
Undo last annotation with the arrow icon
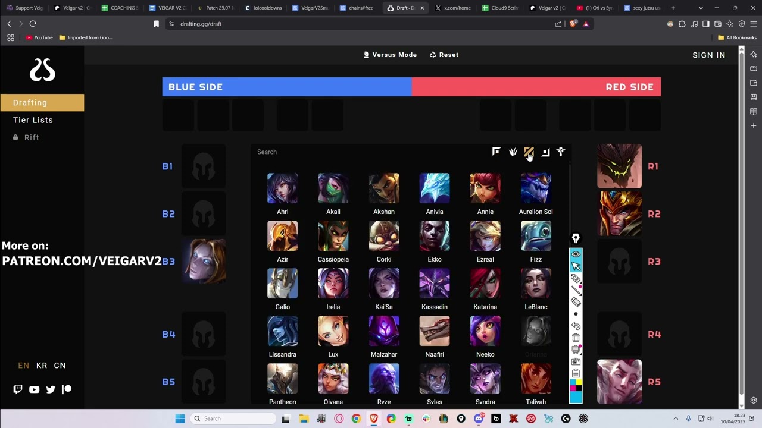pos(576,326)
